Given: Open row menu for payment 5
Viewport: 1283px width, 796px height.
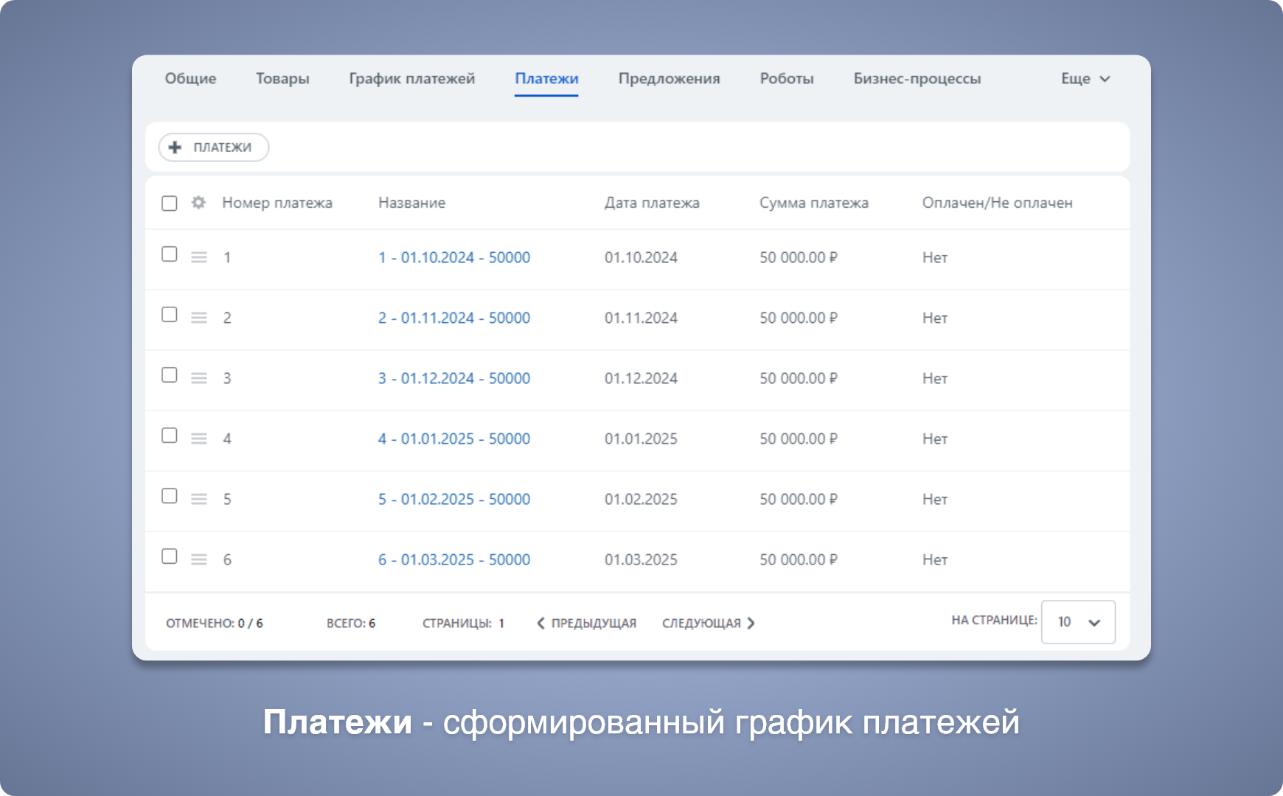Looking at the screenshot, I should tap(199, 499).
